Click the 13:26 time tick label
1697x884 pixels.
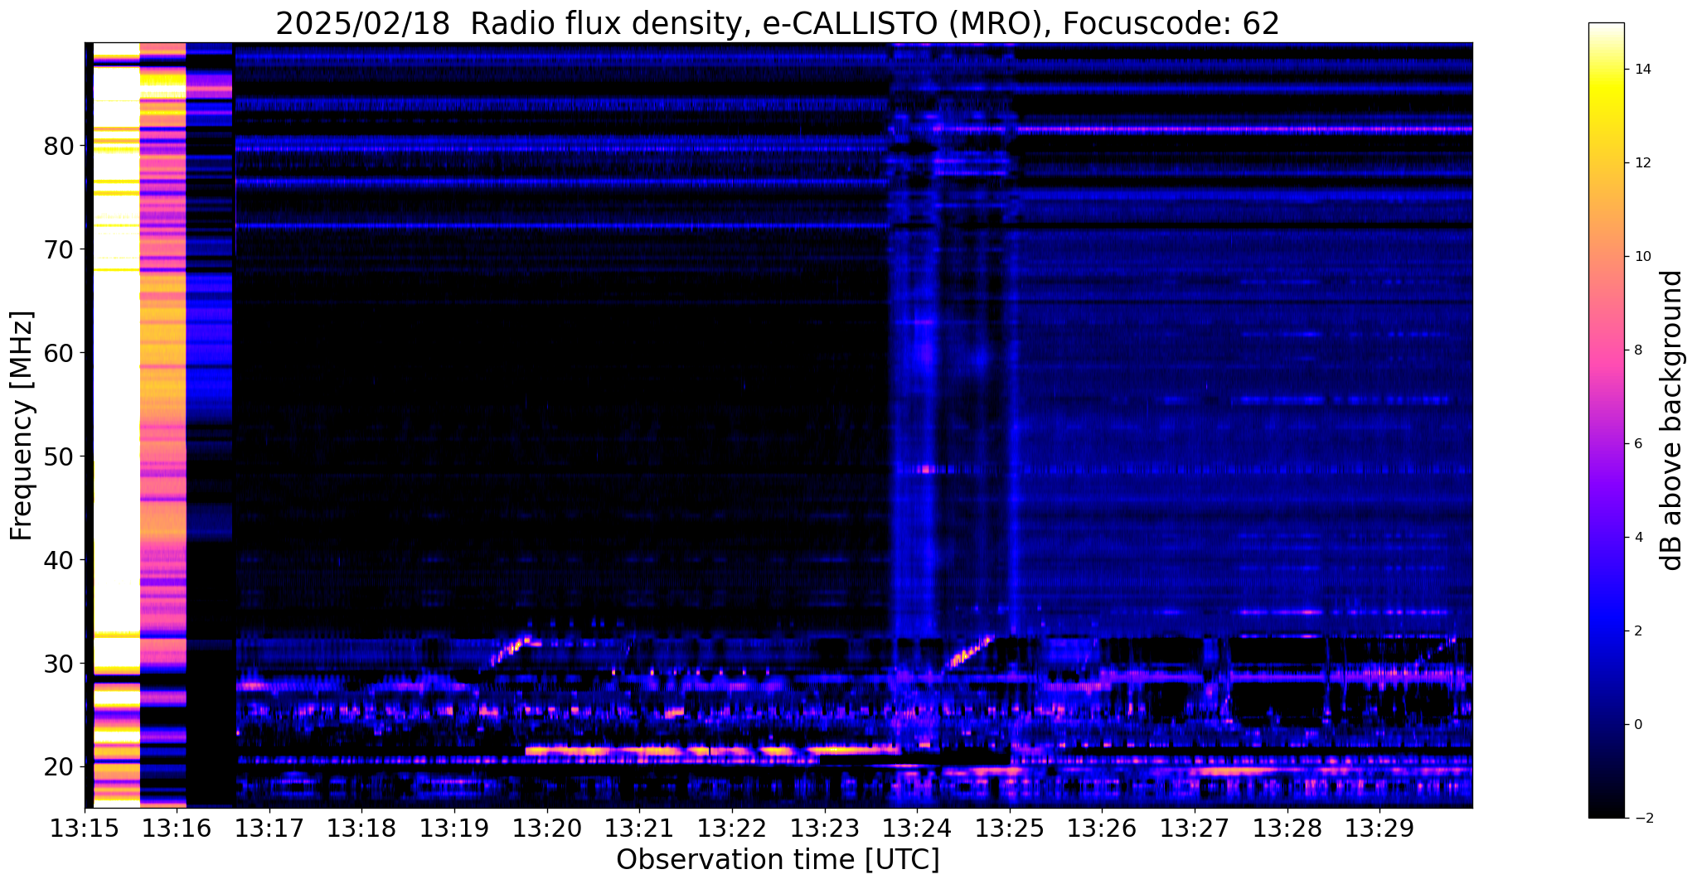pos(1102,828)
